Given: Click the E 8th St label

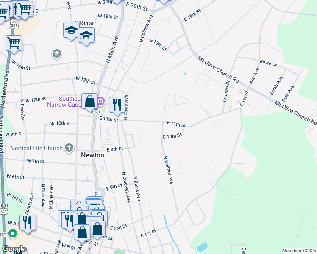Looking at the screenshot, I should click(115, 149).
